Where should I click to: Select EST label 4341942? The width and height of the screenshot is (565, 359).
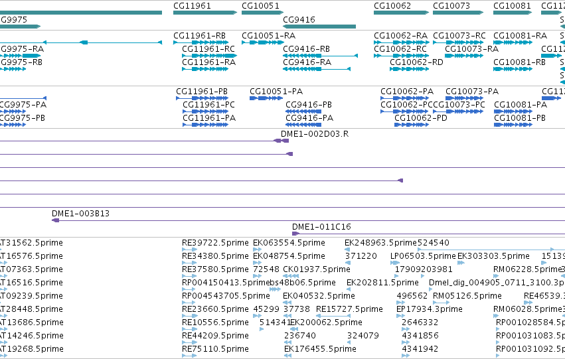pyautogui.click(x=420, y=349)
